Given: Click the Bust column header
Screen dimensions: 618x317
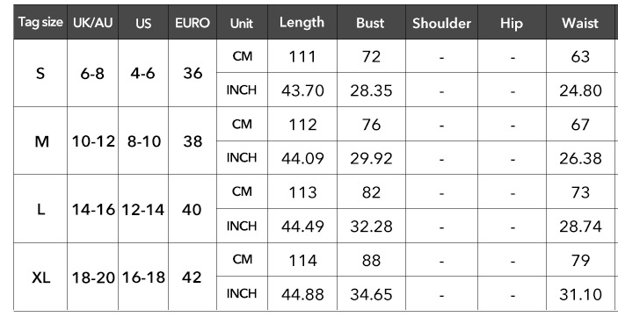Looking at the screenshot, I should pos(371,23).
